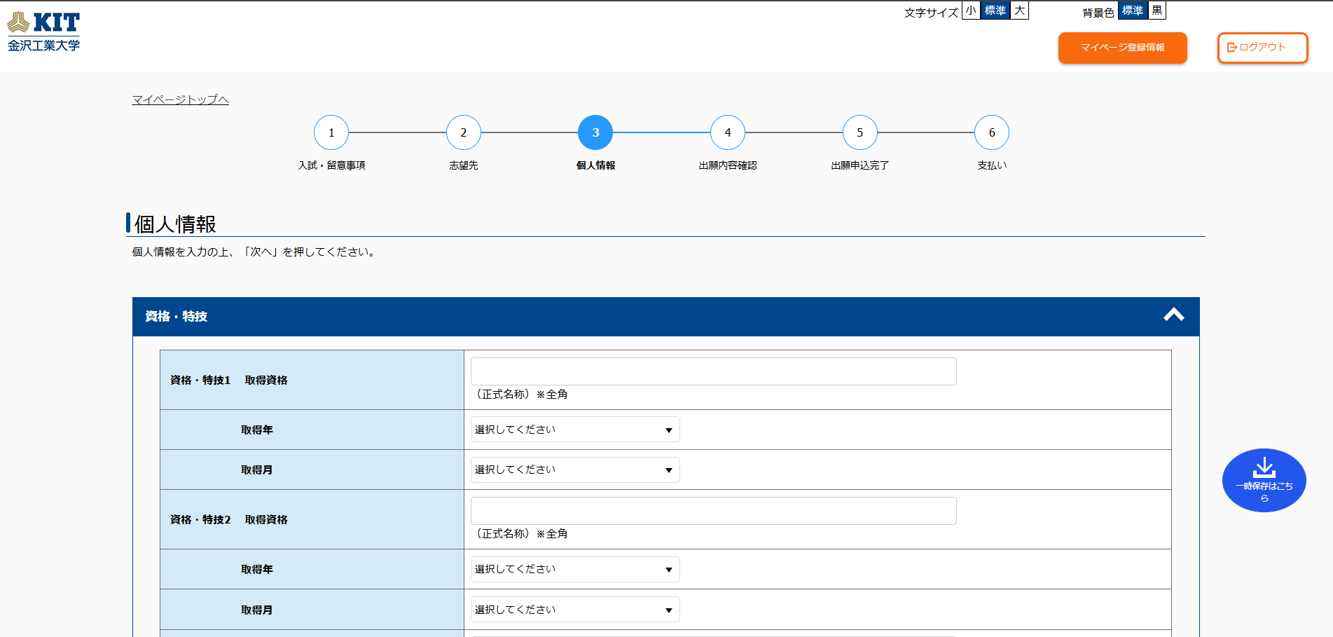The height and width of the screenshot is (637, 1333).
Task: Set background color to 標準
Action: coord(1133,11)
